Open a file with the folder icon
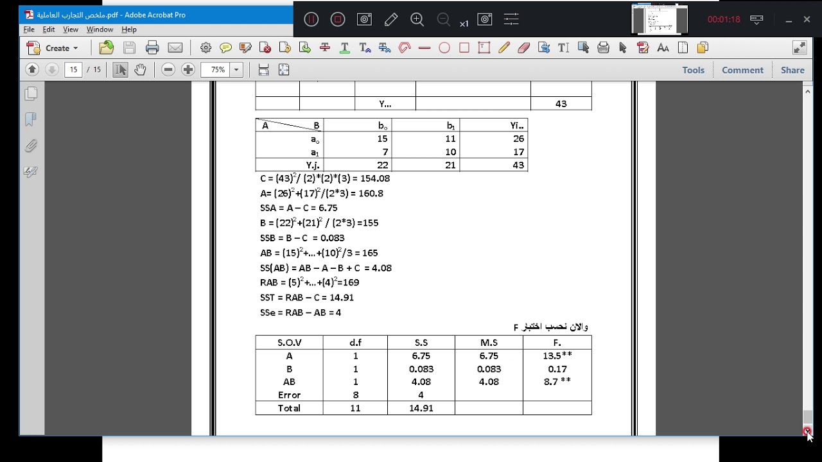Viewport: 822px width, 462px height. click(x=107, y=47)
